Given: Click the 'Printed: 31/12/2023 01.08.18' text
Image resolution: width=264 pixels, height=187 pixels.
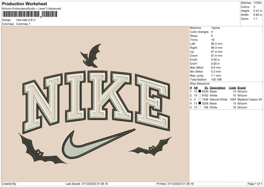Looking at the screenshot, I should tap(175, 184).
